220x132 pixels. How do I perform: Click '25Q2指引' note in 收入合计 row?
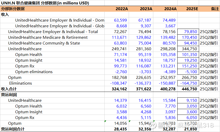(x=209, y=89)
